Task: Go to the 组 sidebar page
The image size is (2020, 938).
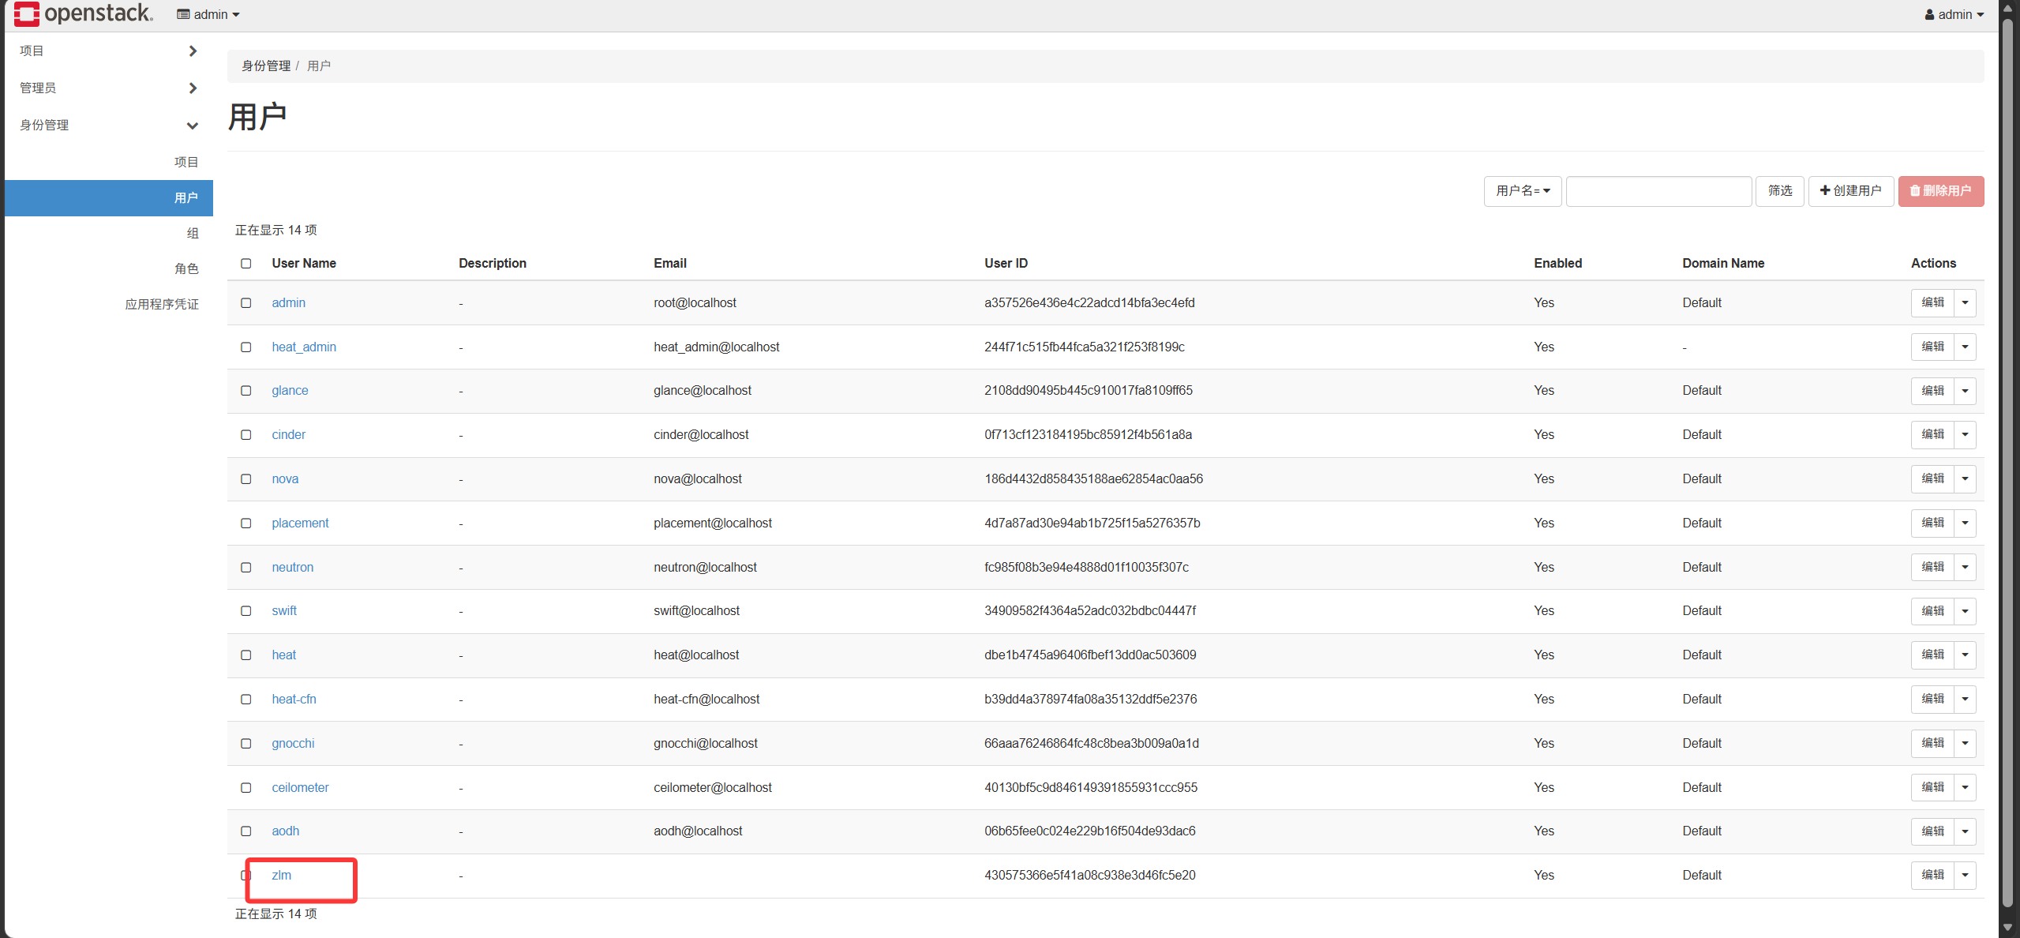Action: coord(193,233)
